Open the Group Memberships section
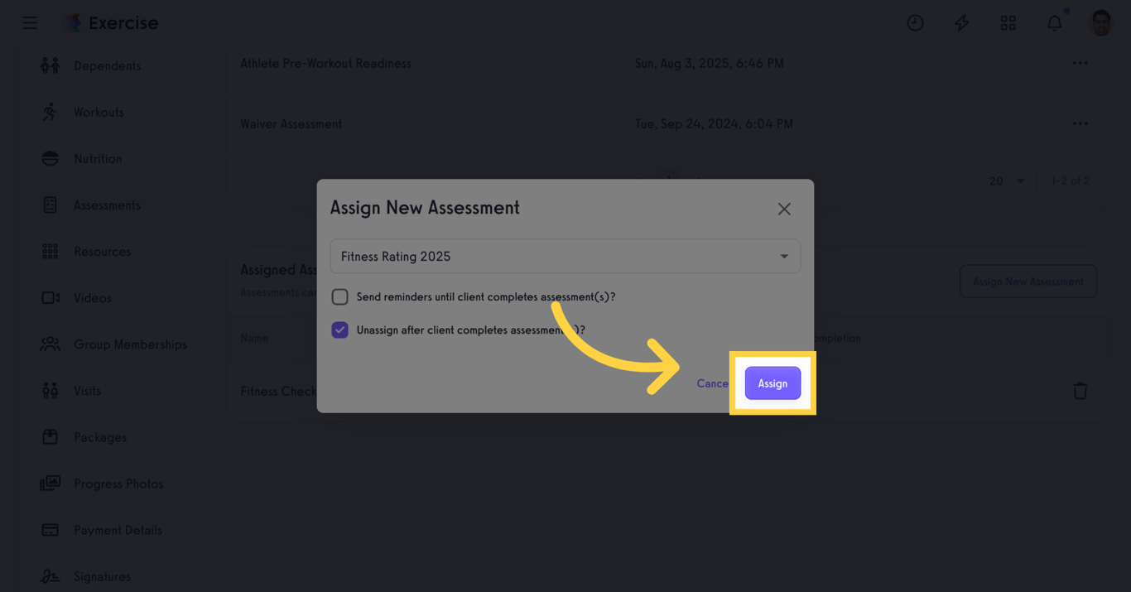1131x592 pixels. (129, 344)
